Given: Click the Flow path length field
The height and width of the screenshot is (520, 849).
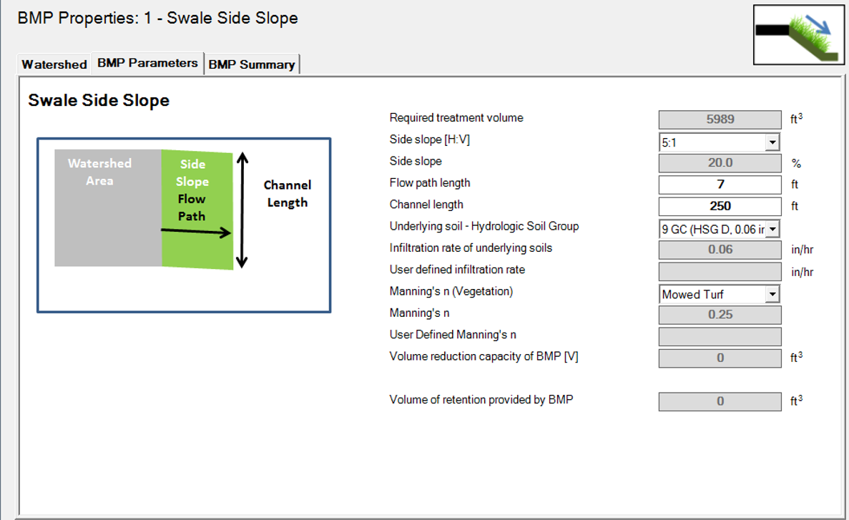Looking at the screenshot, I should pos(720,185).
